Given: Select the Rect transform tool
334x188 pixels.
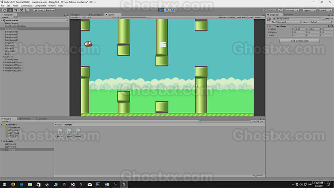Looking at the screenshot, I should [x=27, y=10].
